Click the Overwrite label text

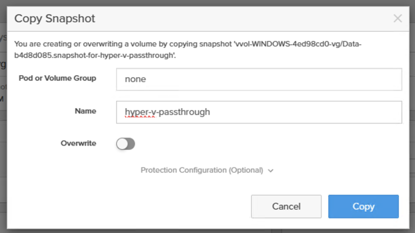click(x=78, y=143)
